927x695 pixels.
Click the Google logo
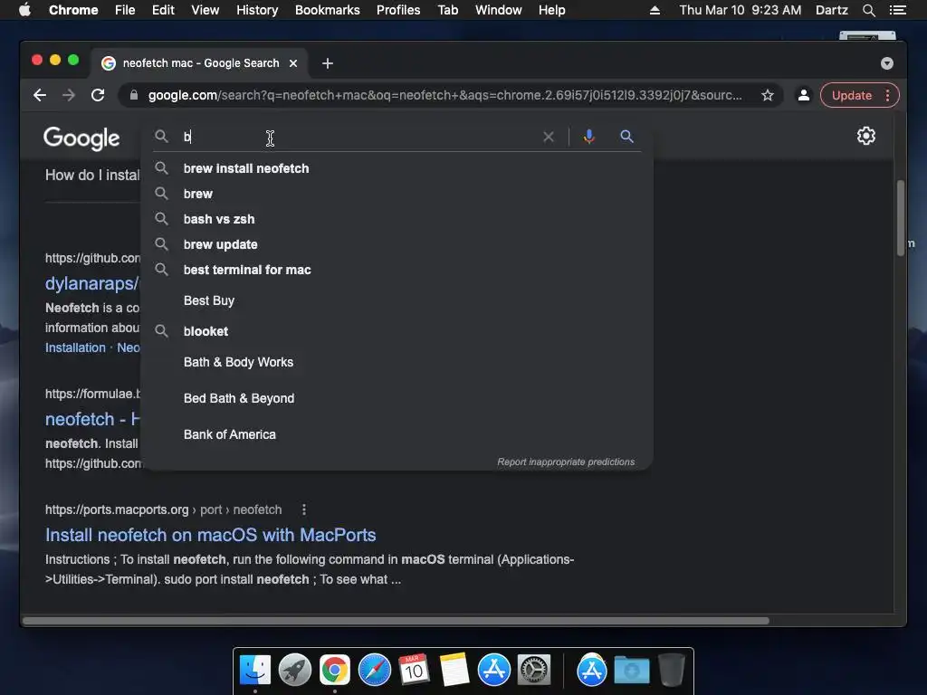click(81, 138)
